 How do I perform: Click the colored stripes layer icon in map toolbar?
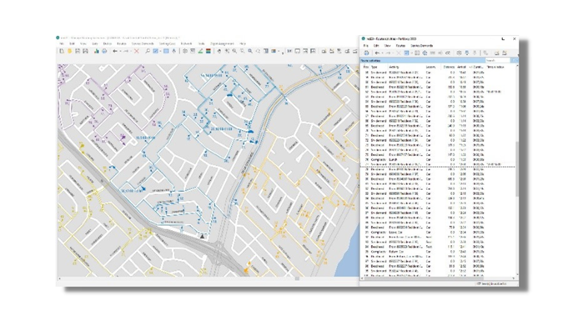(209, 51)
